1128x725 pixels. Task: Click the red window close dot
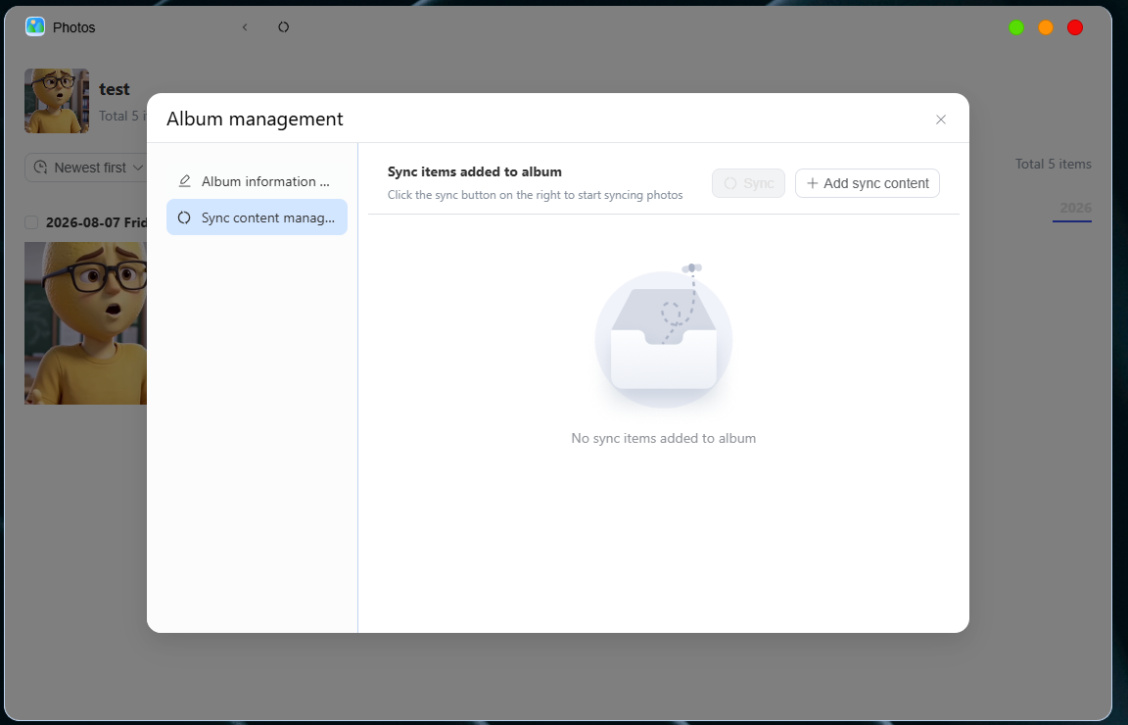[1075, 27]
